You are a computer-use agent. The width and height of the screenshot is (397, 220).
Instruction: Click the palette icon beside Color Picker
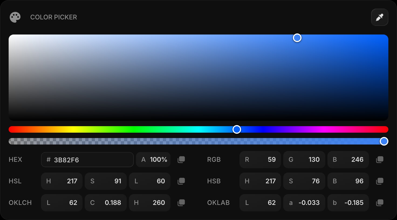[15, 17]
